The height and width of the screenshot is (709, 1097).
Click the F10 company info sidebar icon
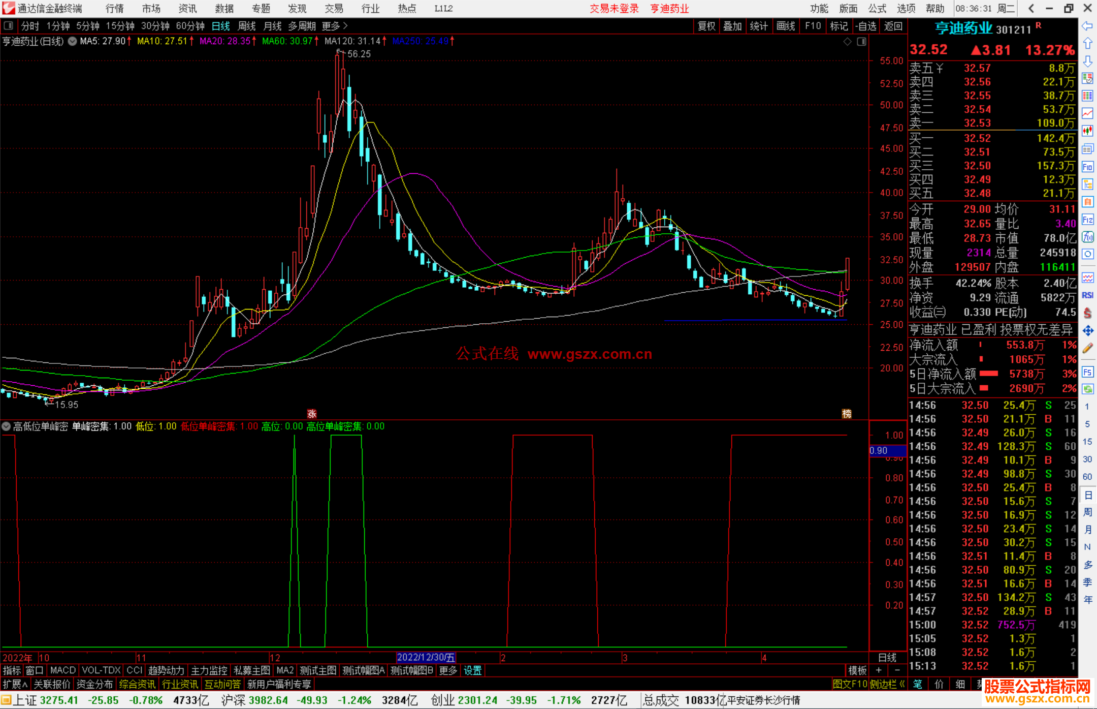click(x=1087, y=167)
